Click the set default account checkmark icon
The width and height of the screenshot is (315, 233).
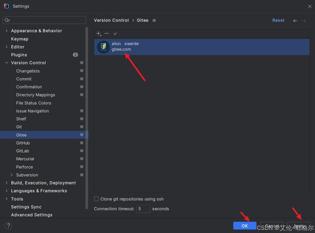click(115, 34)
